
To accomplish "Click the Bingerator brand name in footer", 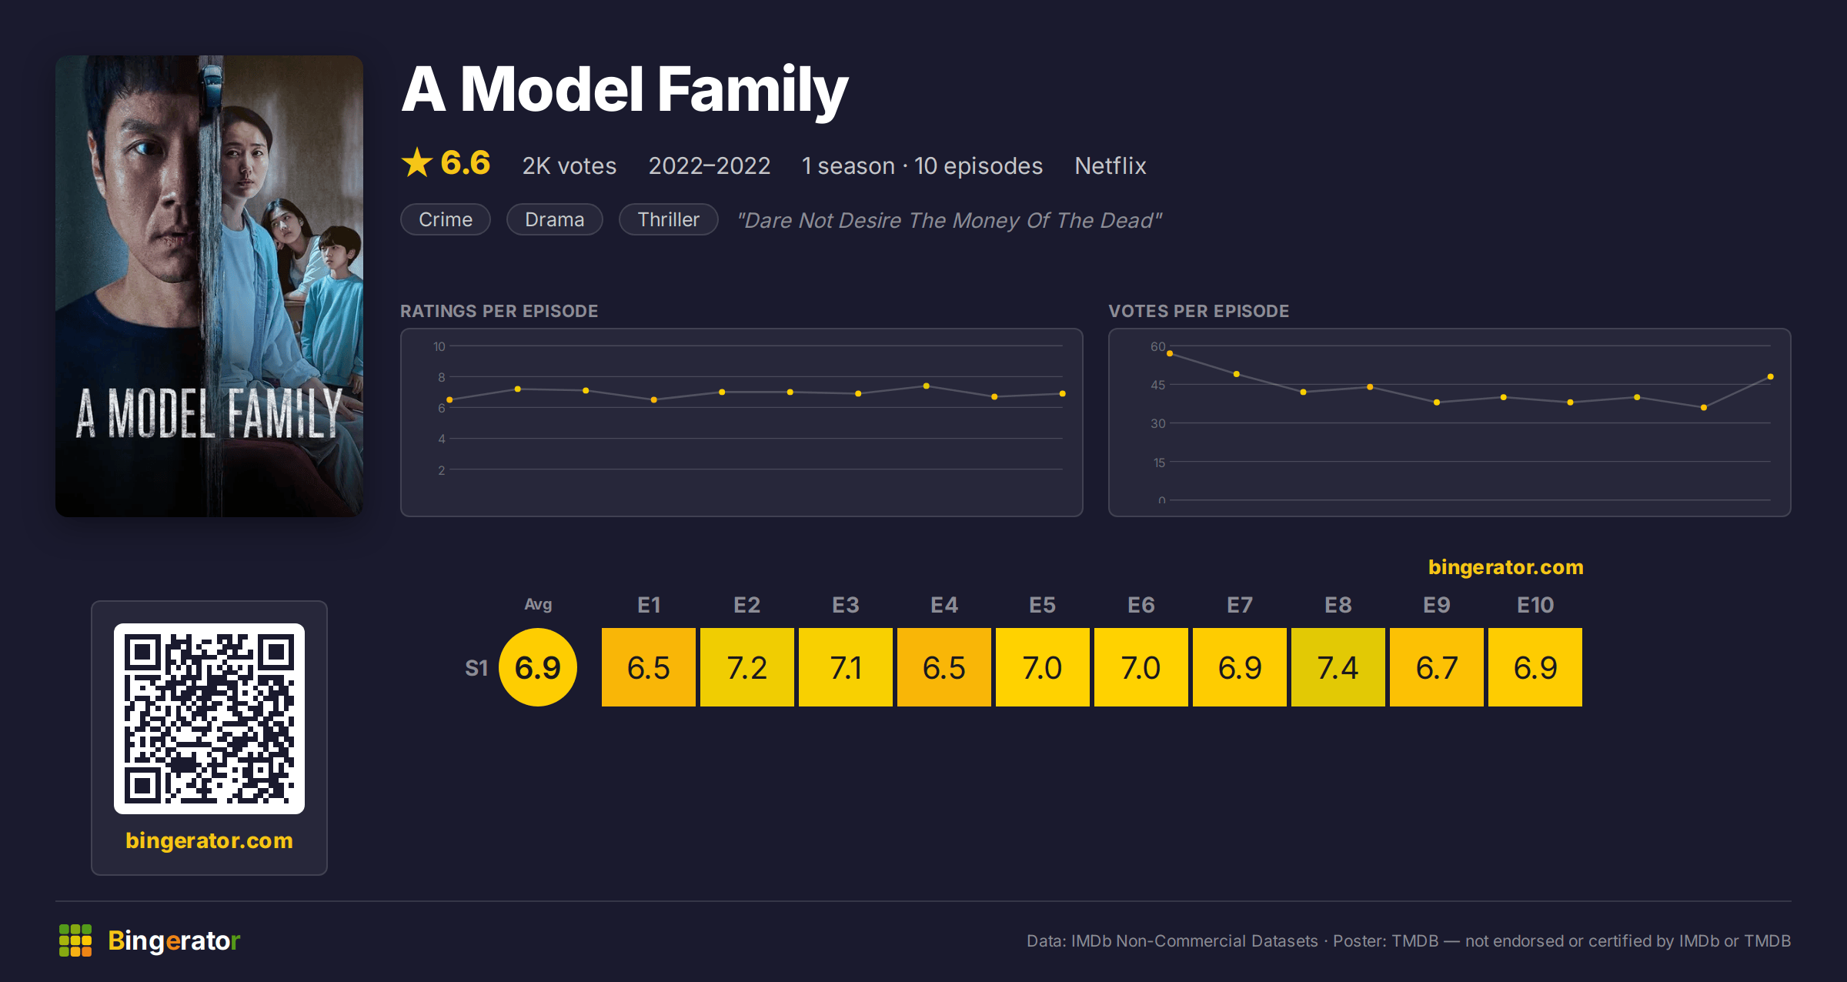I will tap(174, 940).
